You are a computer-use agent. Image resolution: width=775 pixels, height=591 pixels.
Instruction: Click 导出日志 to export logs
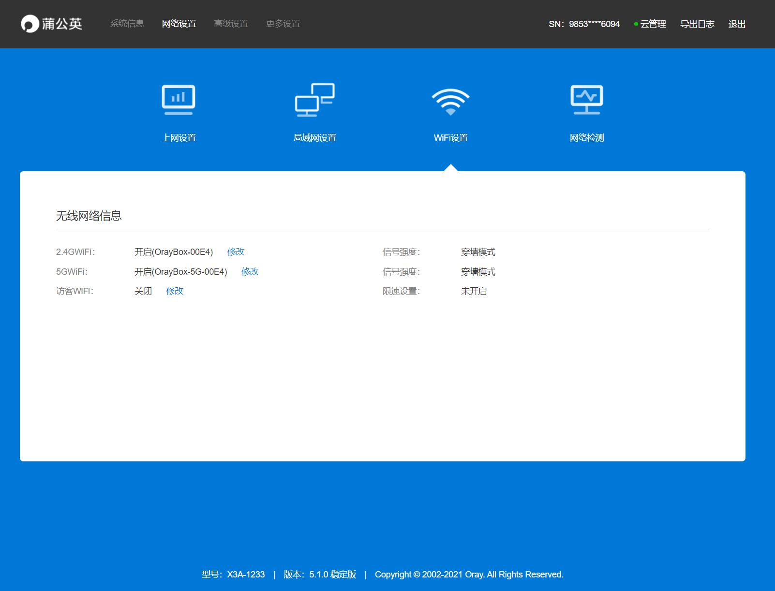pyautogui.click(x=697, y=23)
